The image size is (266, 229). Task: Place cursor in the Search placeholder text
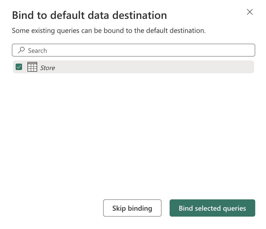[x=37, y=51]
